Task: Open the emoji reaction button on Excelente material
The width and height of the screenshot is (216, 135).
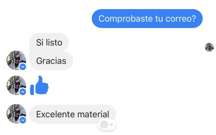Action: 107,125
